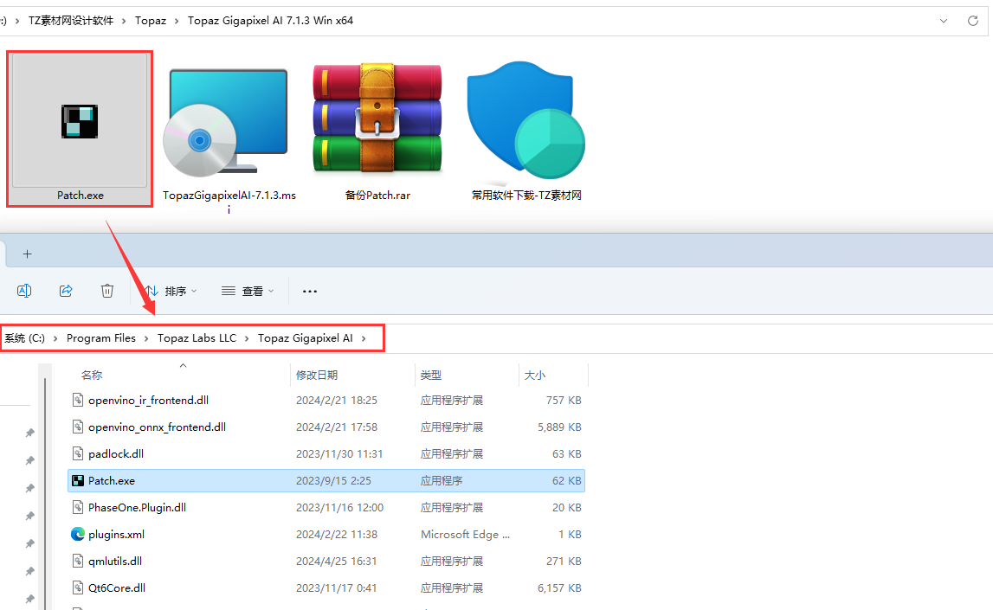Click the file icon beside qmlutils.dll

pyautogui.click(x=78, y=562)
